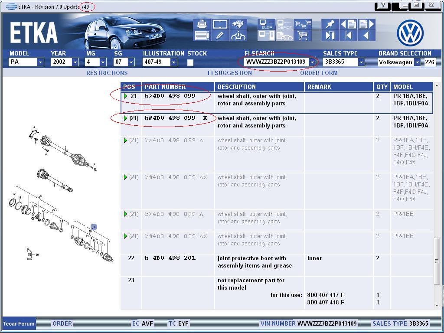Screen dimensions: 444x333
Task: Click part reference 8D0 407 417 F
Action: pyautogui.click(x=326, y=295)
